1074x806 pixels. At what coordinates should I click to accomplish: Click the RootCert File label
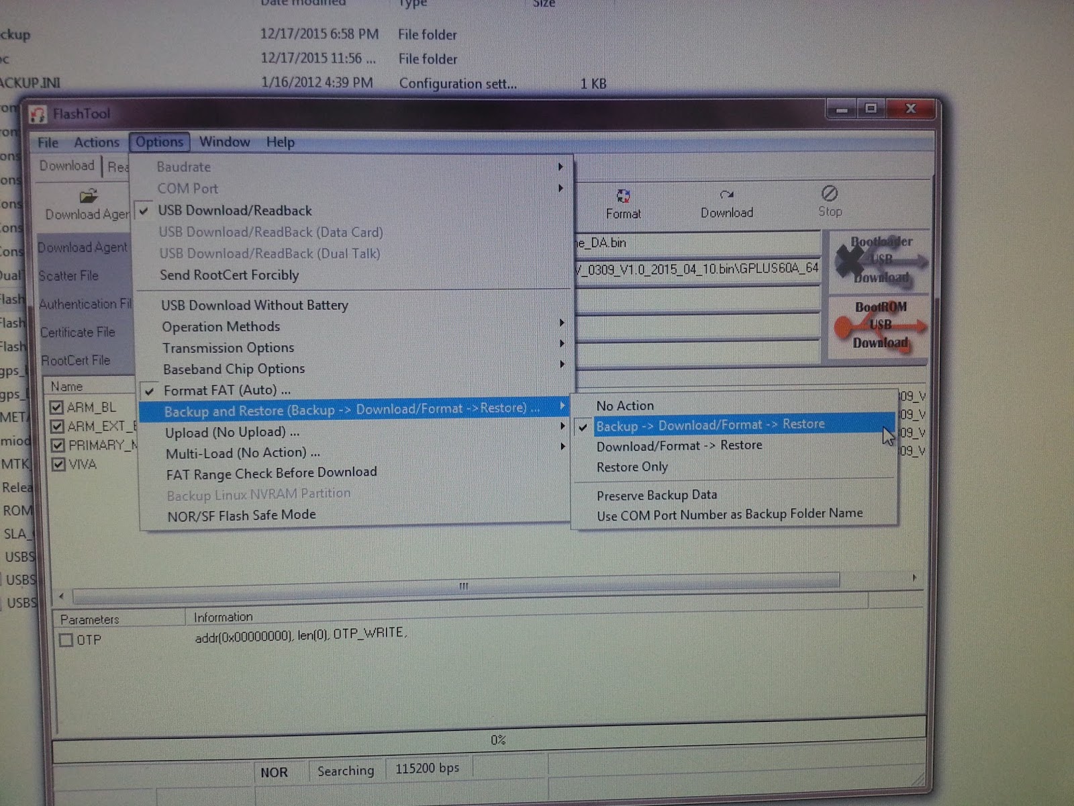click(x=75, y=361)
